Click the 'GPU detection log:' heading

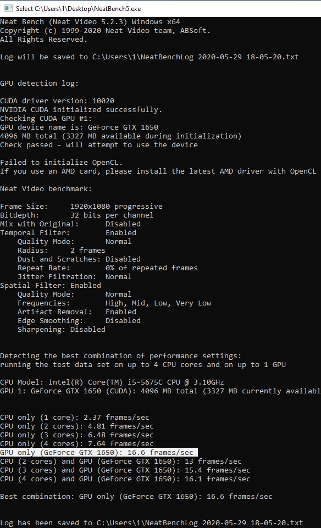[x=40, y=83]
